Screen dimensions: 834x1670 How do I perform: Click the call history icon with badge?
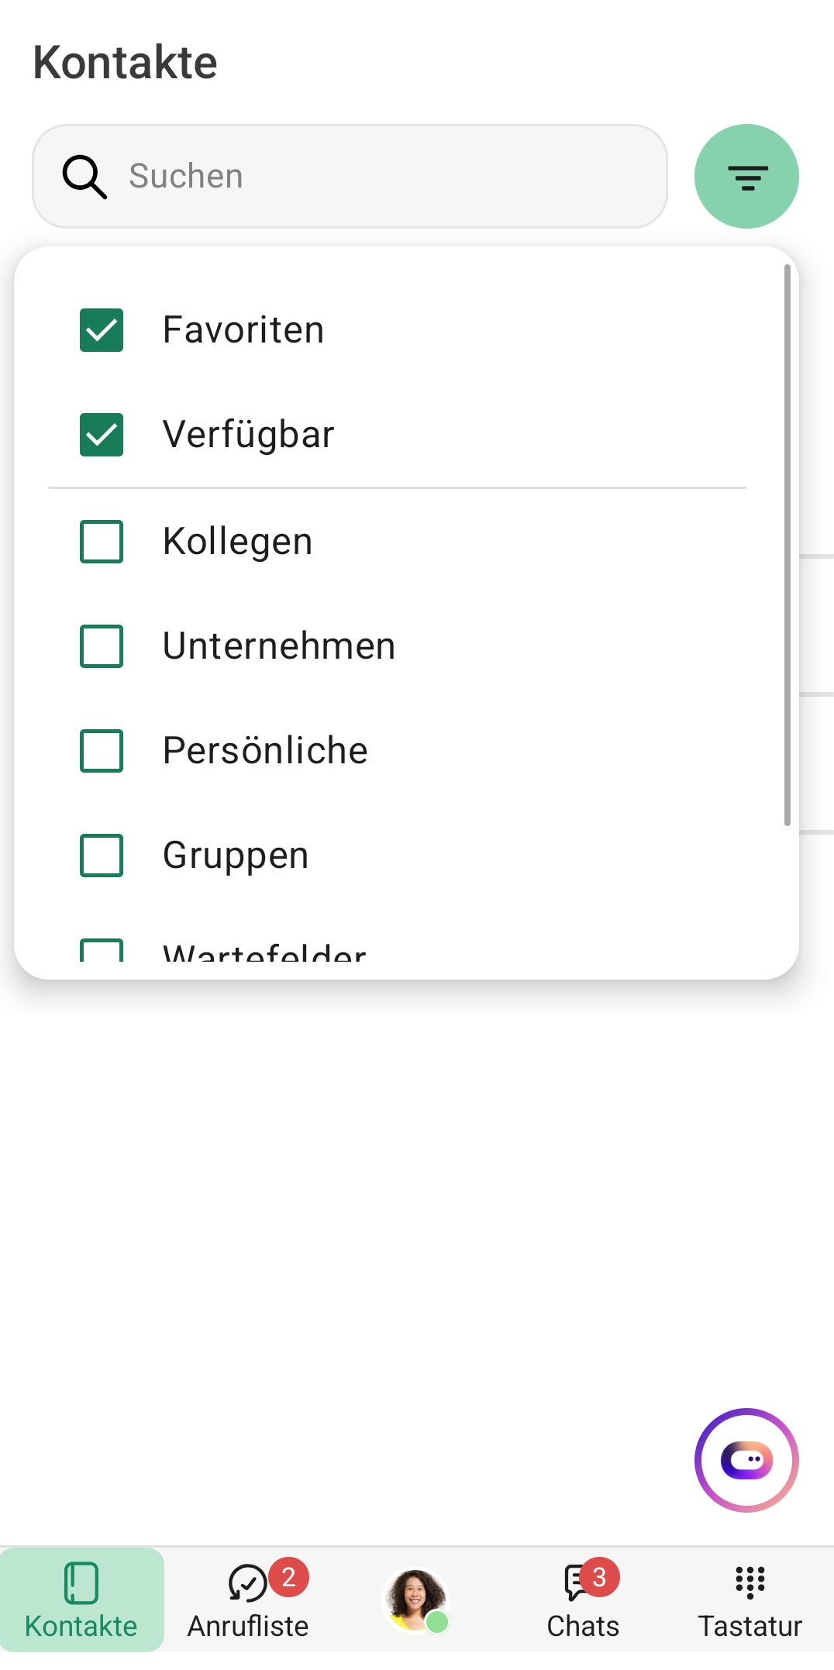(248, 1582)
